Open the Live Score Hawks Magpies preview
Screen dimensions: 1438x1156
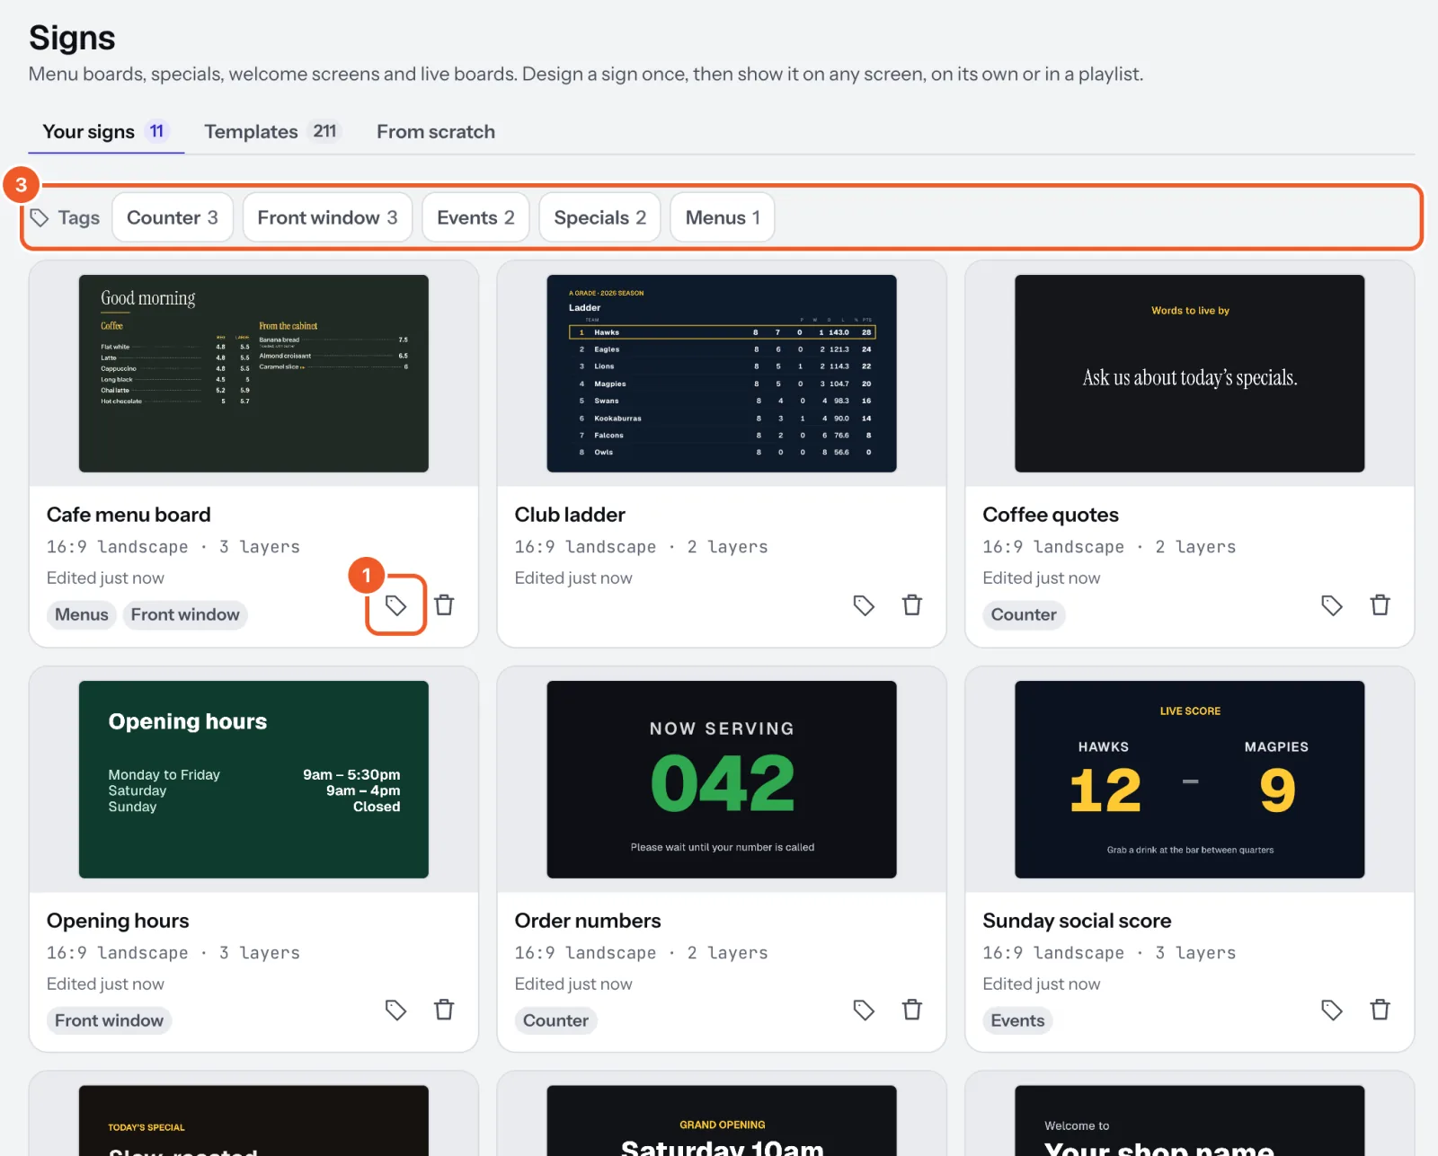click(1190, 780)
